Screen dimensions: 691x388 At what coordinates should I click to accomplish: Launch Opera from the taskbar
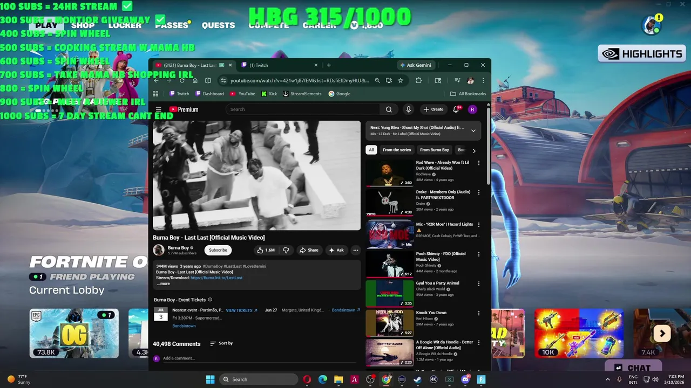point(307,379)
